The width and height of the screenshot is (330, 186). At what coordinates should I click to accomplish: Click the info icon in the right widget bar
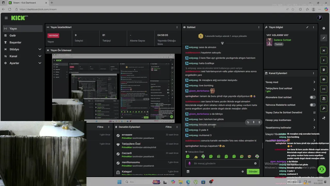[324, 28]
